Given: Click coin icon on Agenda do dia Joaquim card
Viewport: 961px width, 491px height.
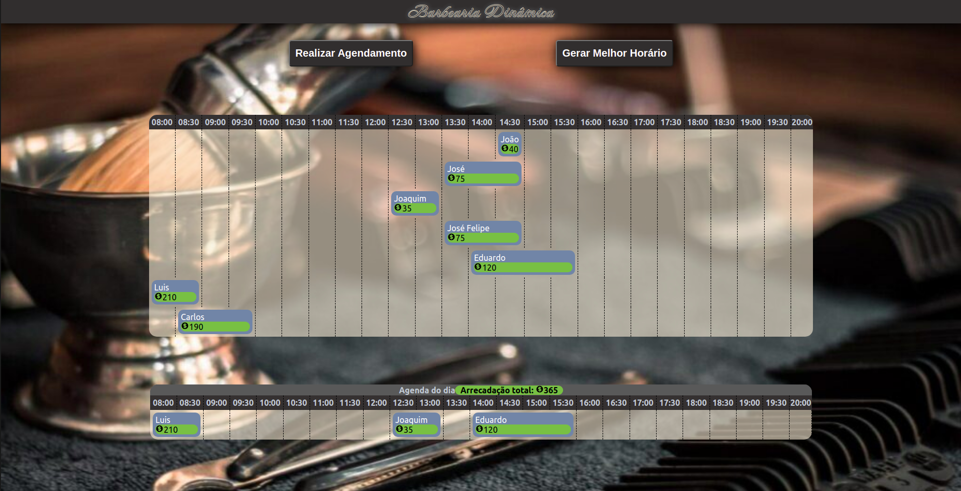Looking at the screenshot, I should (399, 429).
